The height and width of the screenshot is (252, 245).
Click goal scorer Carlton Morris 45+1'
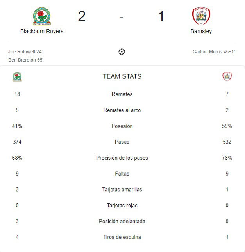tap(214, 52)
